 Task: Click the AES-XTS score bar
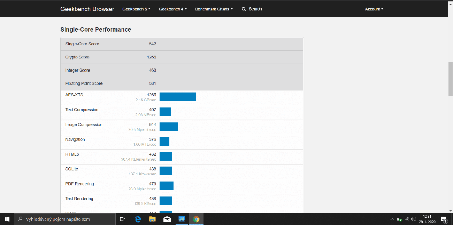click(178, 97)
